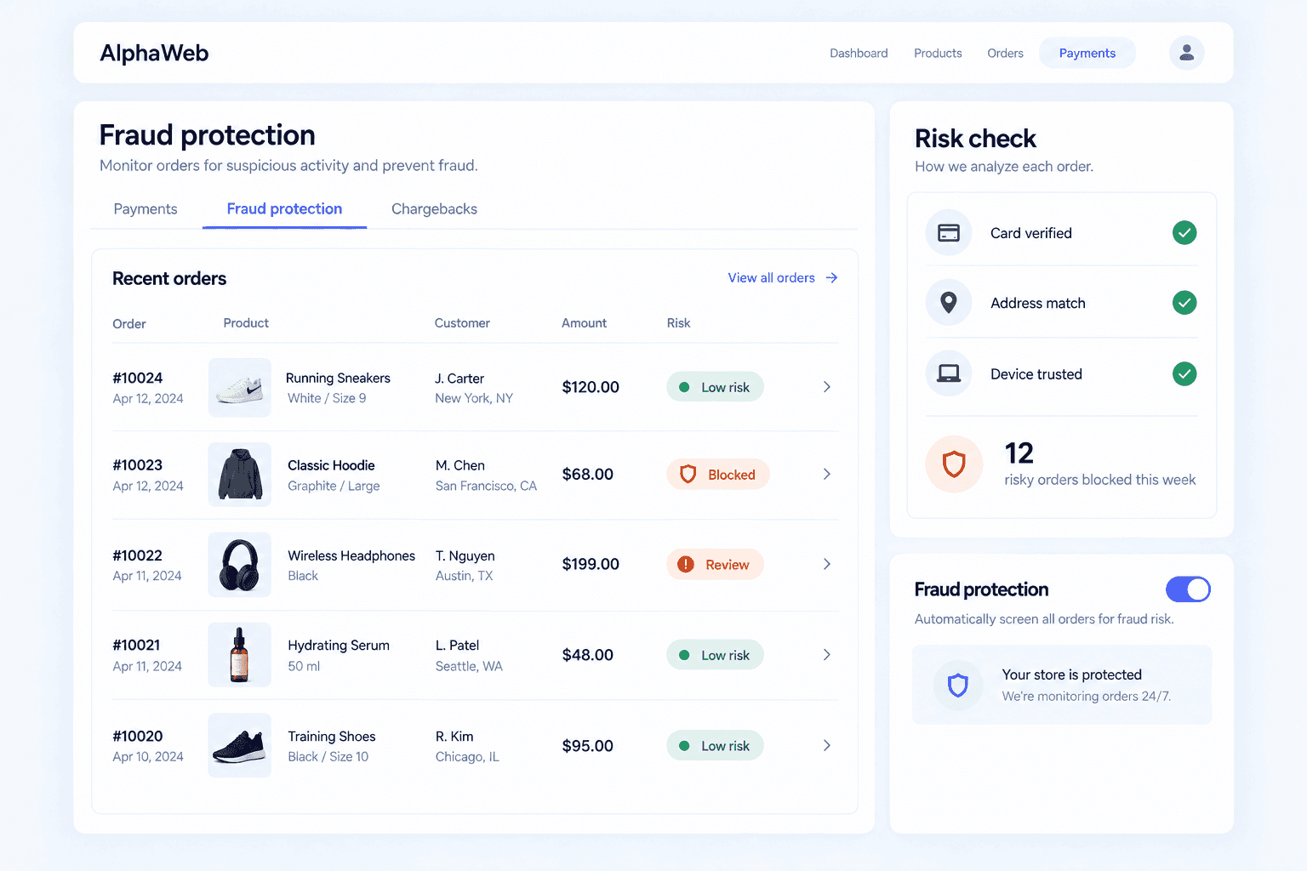Open order #10020 details chevron
Image resolution: width=1307 pixels, height=871 pixels.
826,745
